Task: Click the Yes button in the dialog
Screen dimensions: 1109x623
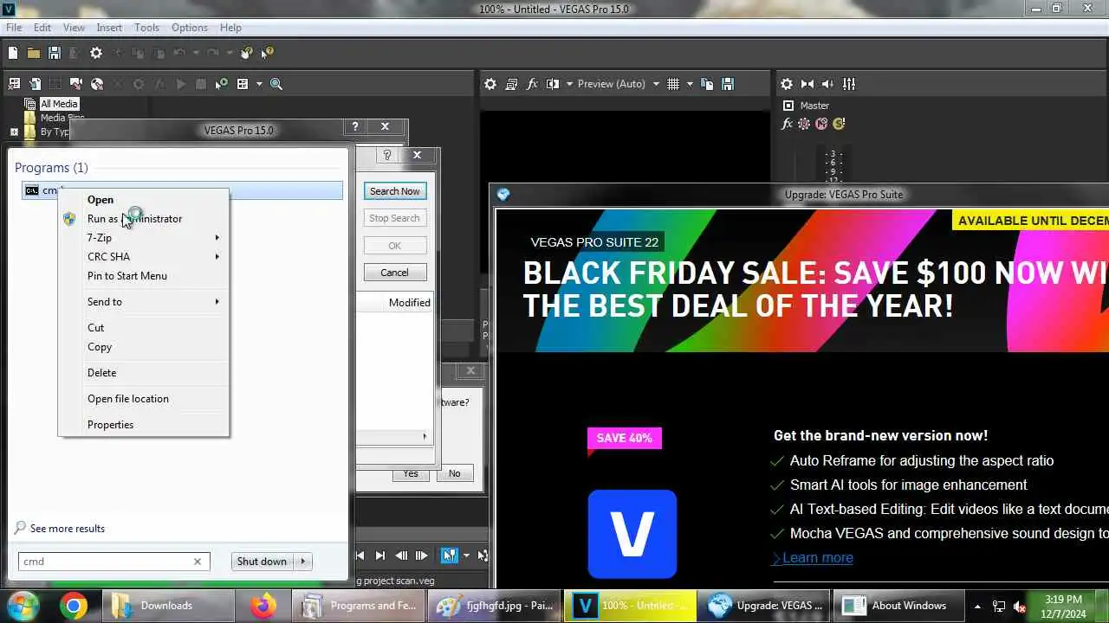Action: pyautogui.click(x=411, y=473)
